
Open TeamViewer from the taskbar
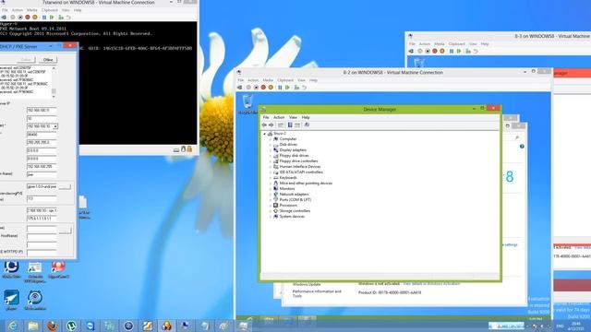click(x=90, y=326)
